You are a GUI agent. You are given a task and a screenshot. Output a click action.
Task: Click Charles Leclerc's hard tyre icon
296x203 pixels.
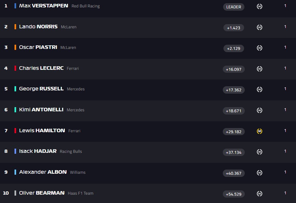click(x=259, y=69)
